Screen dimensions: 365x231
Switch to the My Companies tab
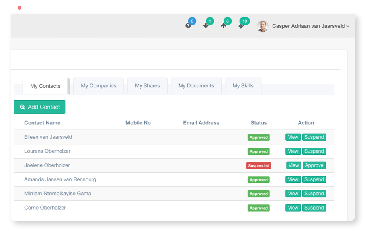(x=98, y=86)
